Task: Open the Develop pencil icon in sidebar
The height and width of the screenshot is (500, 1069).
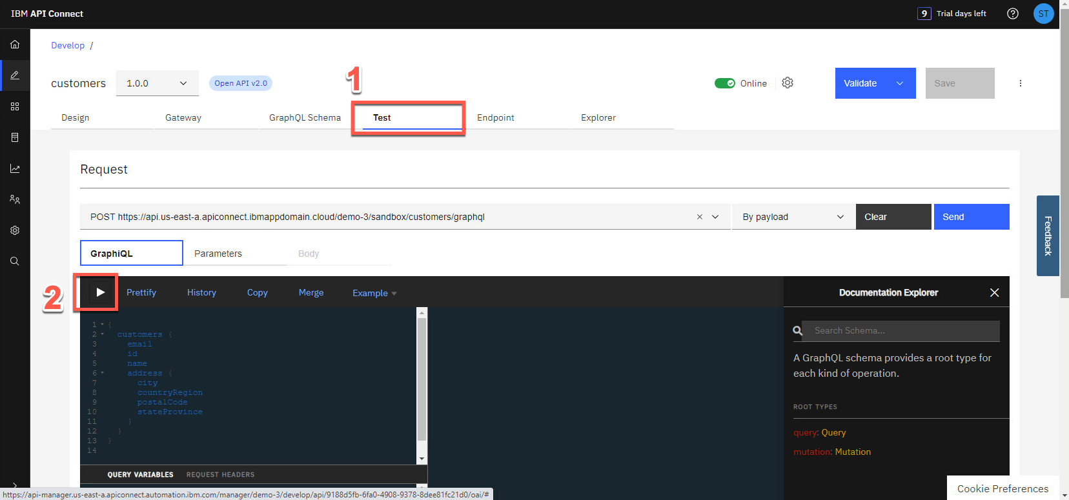Action: coord(15,75)
